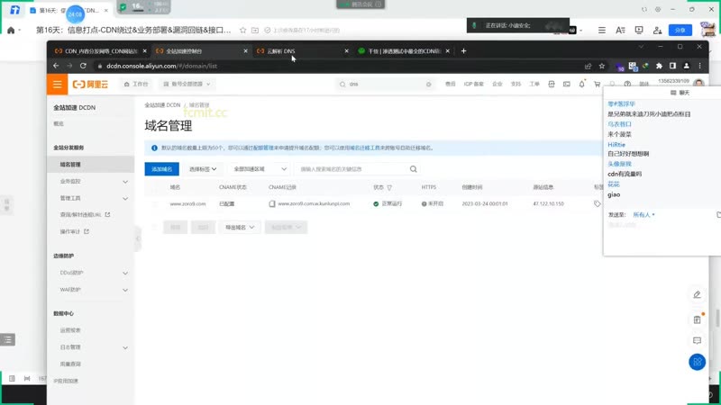Open Aliyun notification bell
721x405 pixels.
click(581, 84)
